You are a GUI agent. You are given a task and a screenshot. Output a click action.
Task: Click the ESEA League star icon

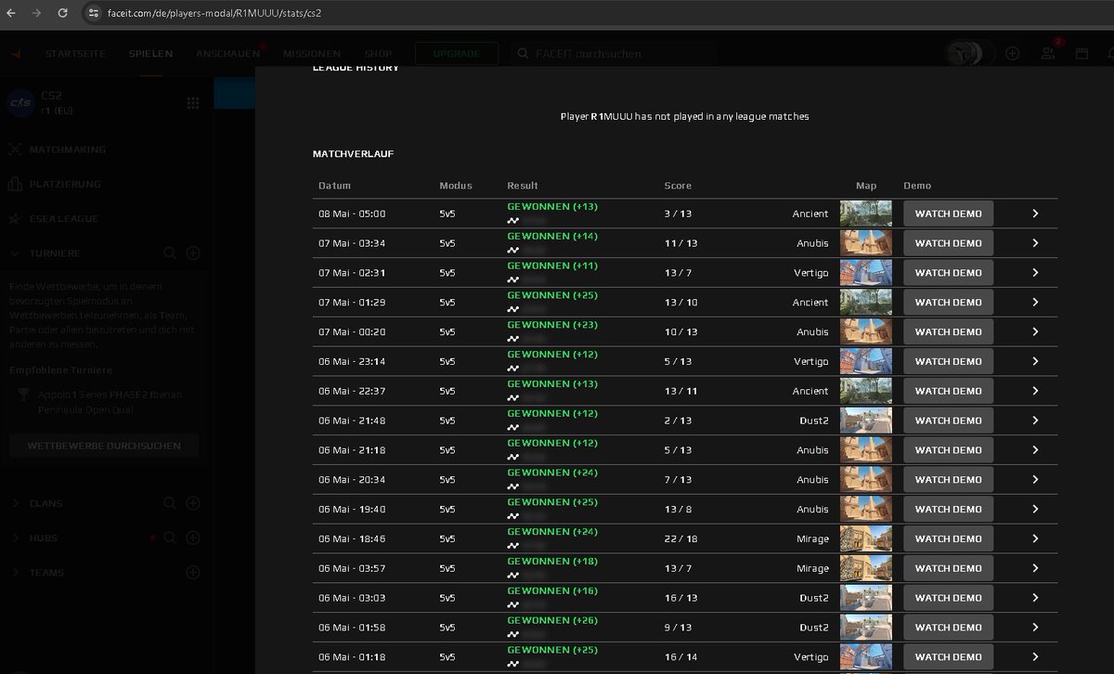click(14, 219)
